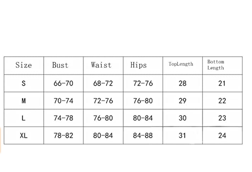The height and width of the screenshot is (172, 252).
Task: Click the 78-82 bust cell for XL
Action: [x=63, y=136]
